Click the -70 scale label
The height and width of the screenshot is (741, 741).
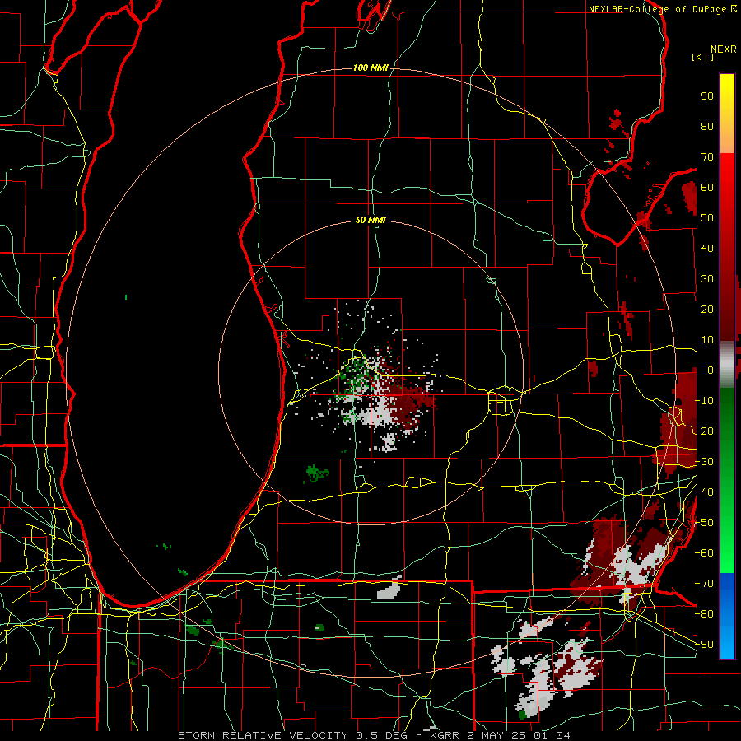(x=704, y=584)
